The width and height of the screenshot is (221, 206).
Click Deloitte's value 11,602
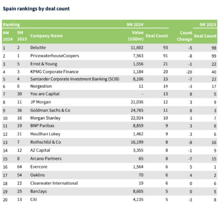click(137, 48)
